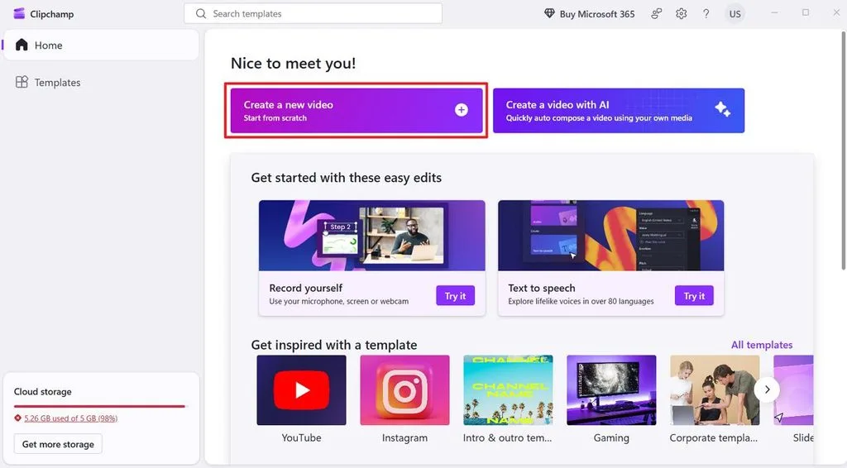Click Get started with these easy edits heading
847x468 pixels.
coord(347,178)
